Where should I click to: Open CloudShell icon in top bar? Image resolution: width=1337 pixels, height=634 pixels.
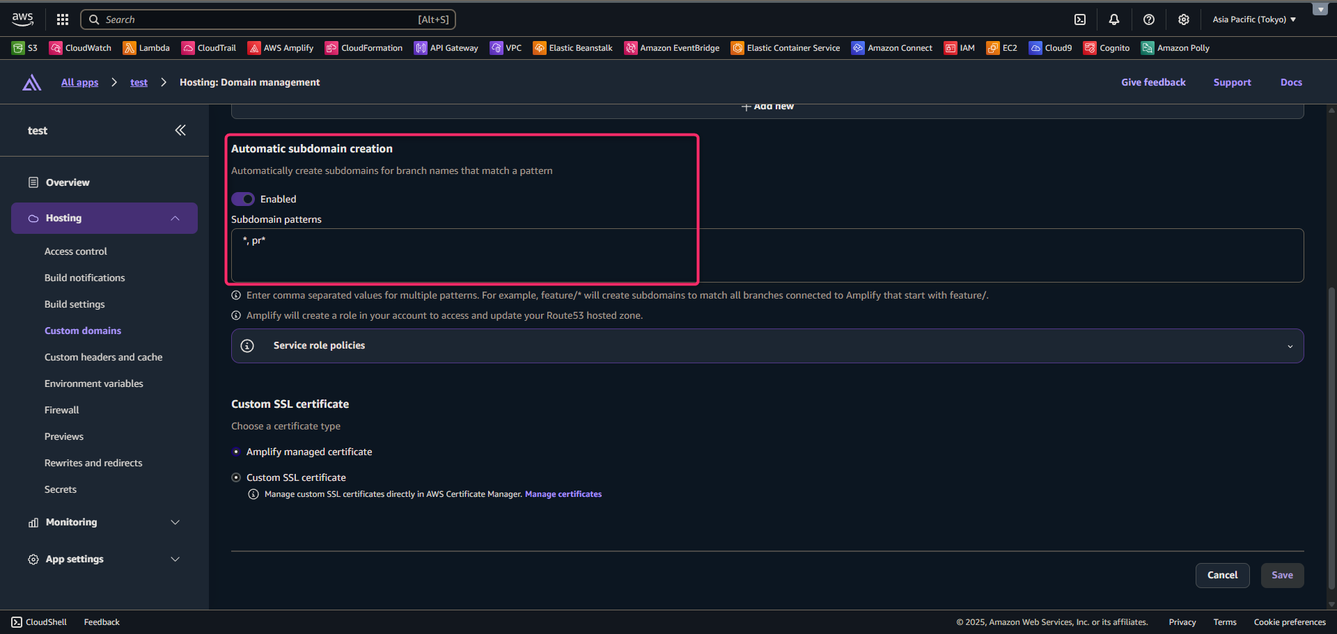(1080, 19)
